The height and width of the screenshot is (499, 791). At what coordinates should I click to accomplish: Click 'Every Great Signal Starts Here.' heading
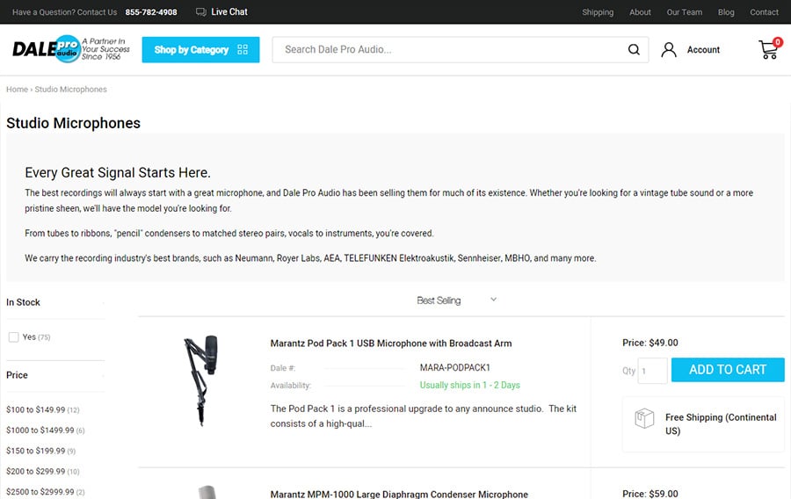coord(118,172)
